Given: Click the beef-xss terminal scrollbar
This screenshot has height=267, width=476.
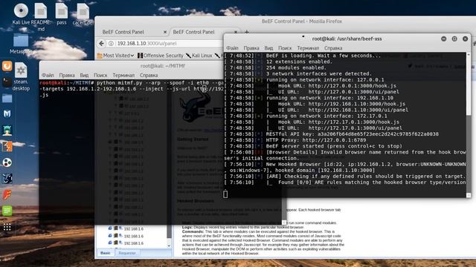Looking at the screenshot, I should [469, 125].
